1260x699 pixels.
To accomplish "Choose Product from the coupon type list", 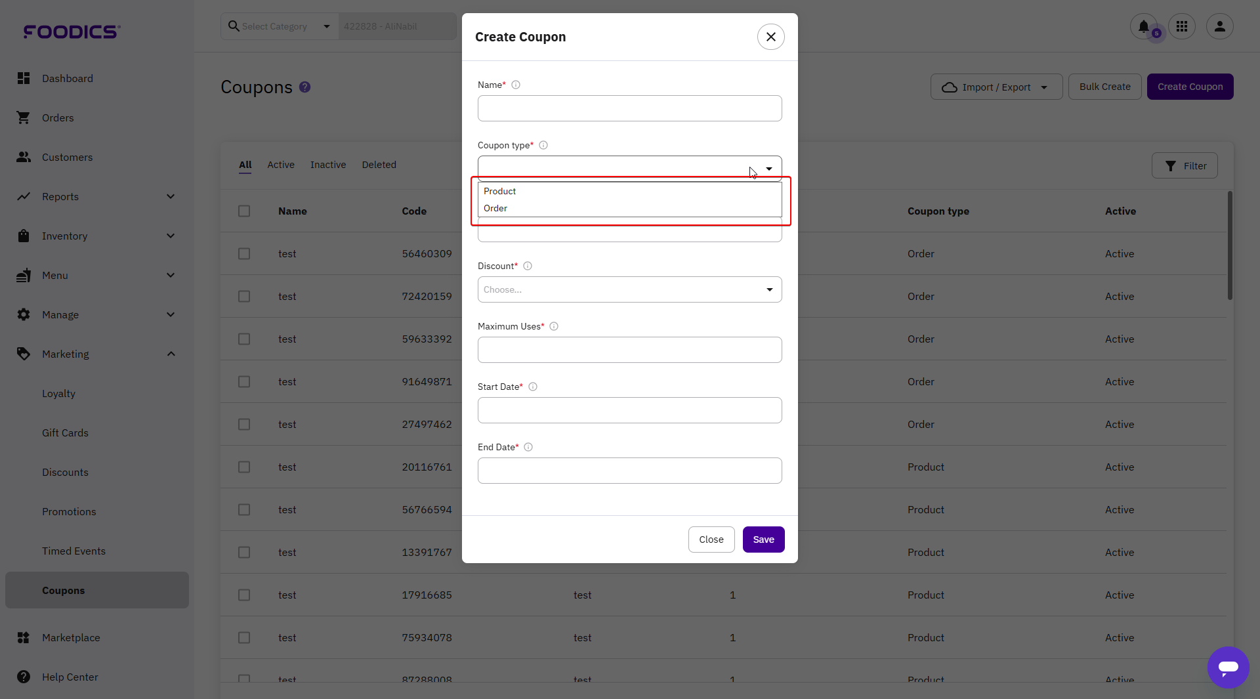I will (x=500, y=192).
